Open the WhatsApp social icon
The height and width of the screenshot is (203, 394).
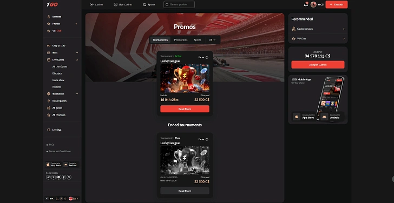(x=69, y=177)
